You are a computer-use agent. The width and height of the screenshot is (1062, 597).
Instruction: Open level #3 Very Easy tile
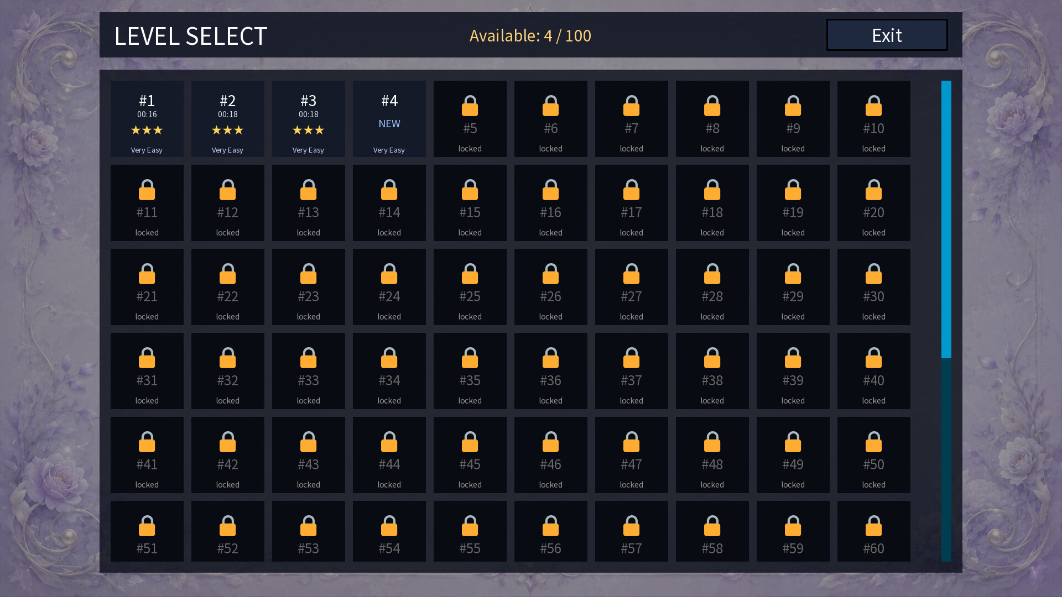[x=309, y=119]
